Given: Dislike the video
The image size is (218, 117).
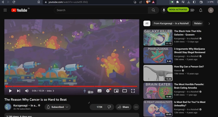Looking at the screenshot, I should point(110,107).
